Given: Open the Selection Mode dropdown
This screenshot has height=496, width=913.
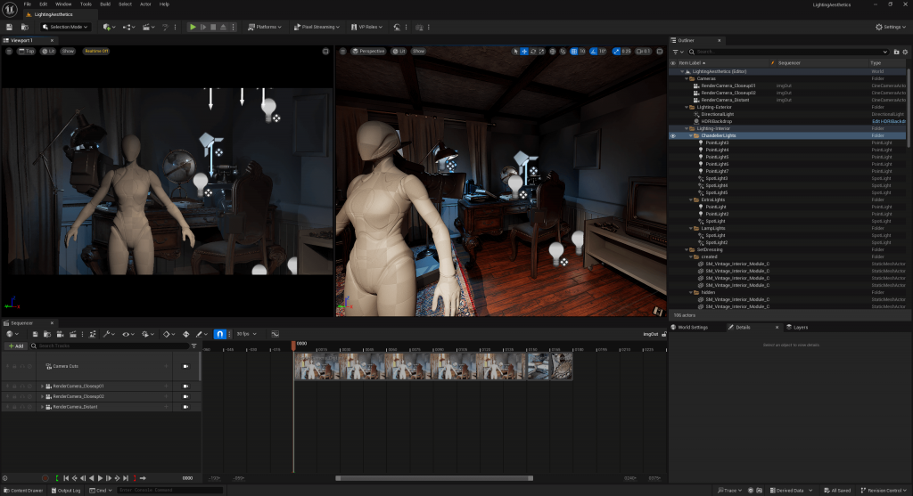Looking at the screenshot, I should pos(66,27).
